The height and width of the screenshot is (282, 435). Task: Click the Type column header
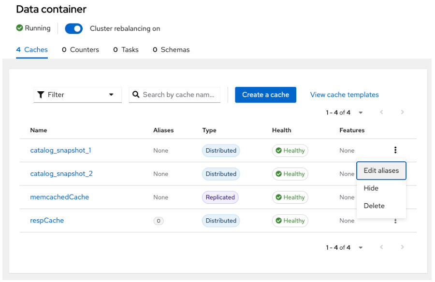click(209, 130)
